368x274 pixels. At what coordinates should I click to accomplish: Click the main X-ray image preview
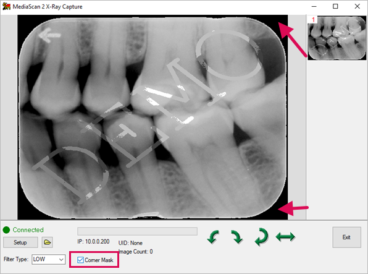pyautogui.click(x=153, y=117)
